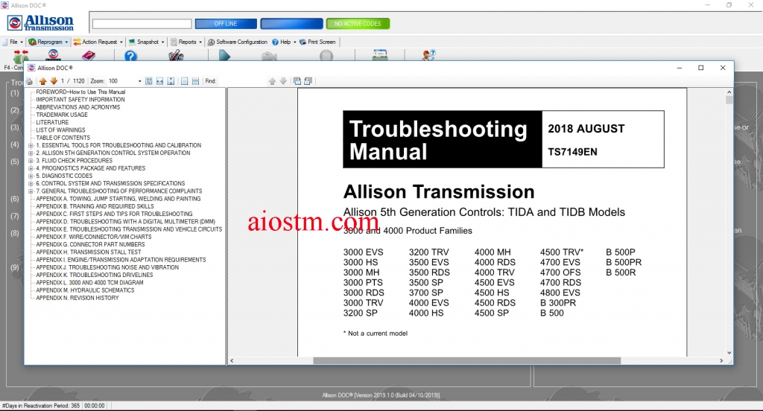
Task: Open the Reprogram menu
Action: coord(48,42)
